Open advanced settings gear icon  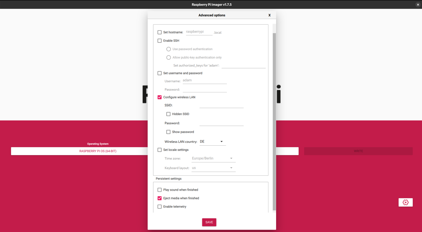pyautogui.click(x=406, y=202)
